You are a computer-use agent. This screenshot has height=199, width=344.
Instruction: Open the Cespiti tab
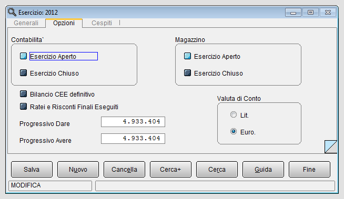(102, 23)
